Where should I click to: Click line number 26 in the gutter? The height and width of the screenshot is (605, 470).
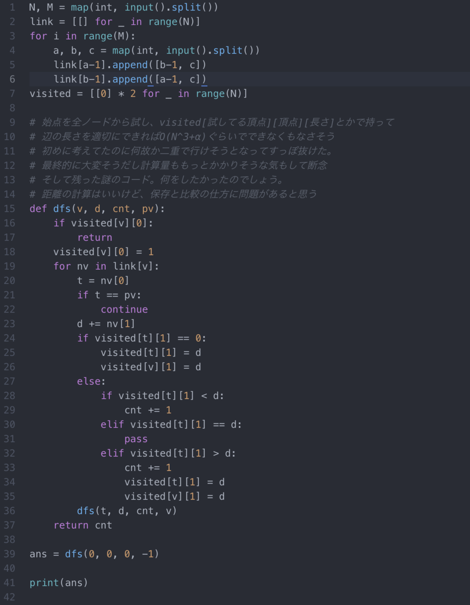click(10, 367)
